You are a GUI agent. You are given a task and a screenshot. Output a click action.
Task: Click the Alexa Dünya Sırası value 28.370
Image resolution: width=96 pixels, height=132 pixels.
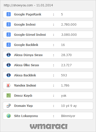[66, 55]
